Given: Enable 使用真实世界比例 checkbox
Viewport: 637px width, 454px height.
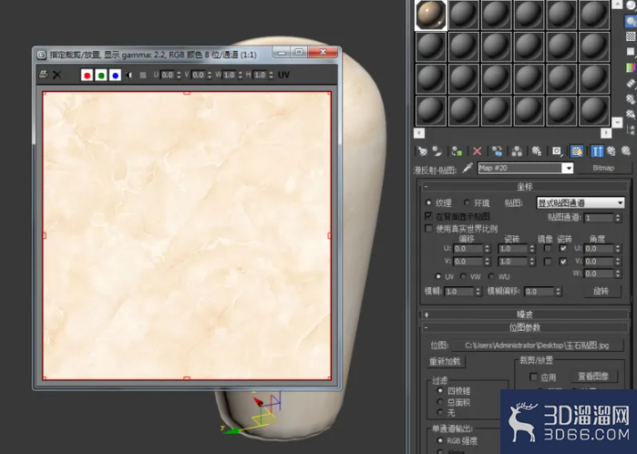Looking at the screenshot, I should pyautogui.click(x=428, y=229).
